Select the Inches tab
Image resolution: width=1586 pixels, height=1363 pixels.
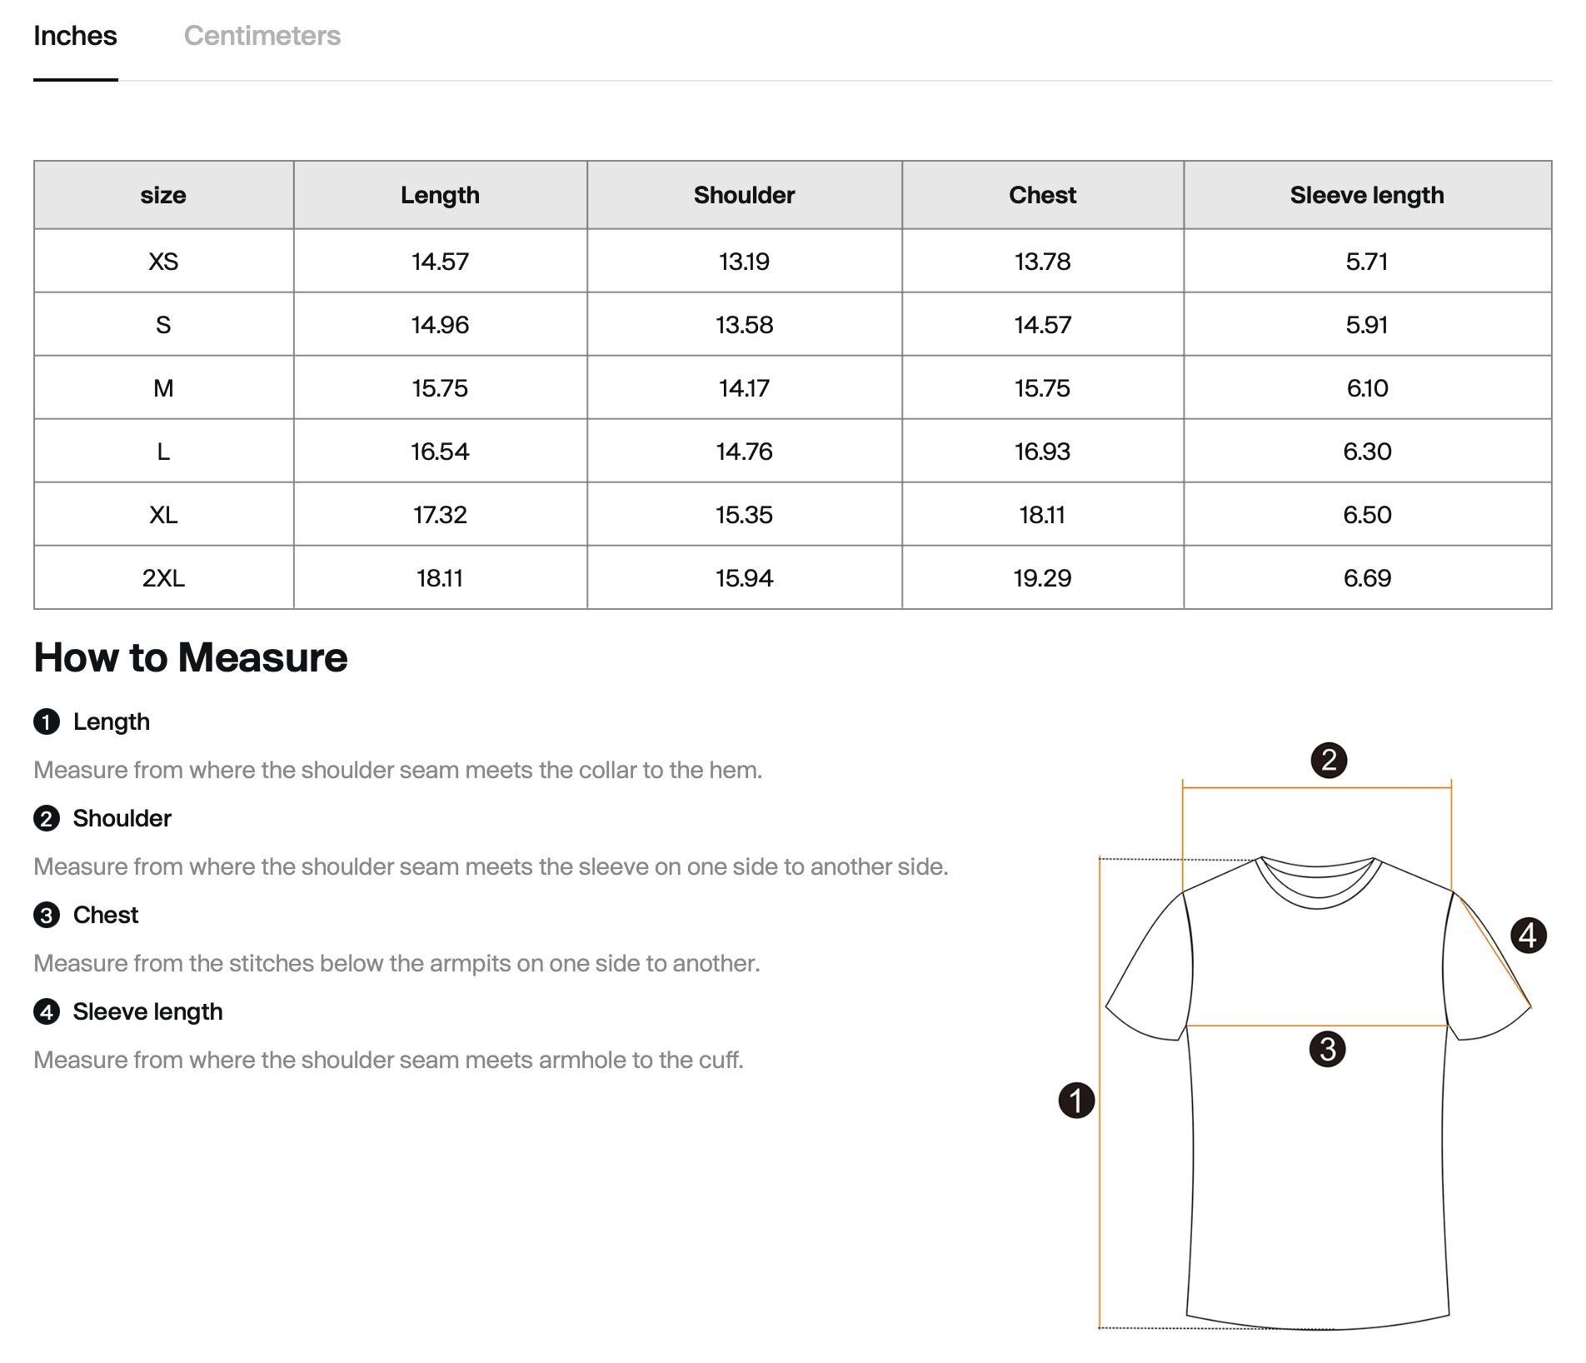(75, 36)
